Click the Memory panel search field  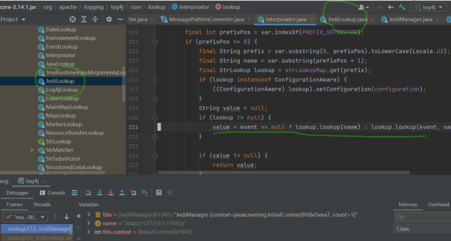click(422, 217)
